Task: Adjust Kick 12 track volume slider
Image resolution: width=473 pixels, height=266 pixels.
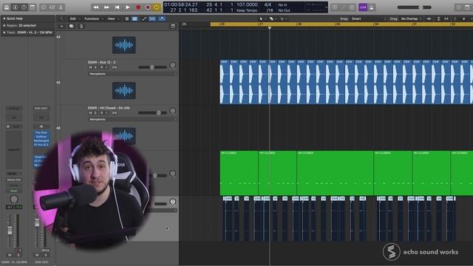Action: [153, 67]
